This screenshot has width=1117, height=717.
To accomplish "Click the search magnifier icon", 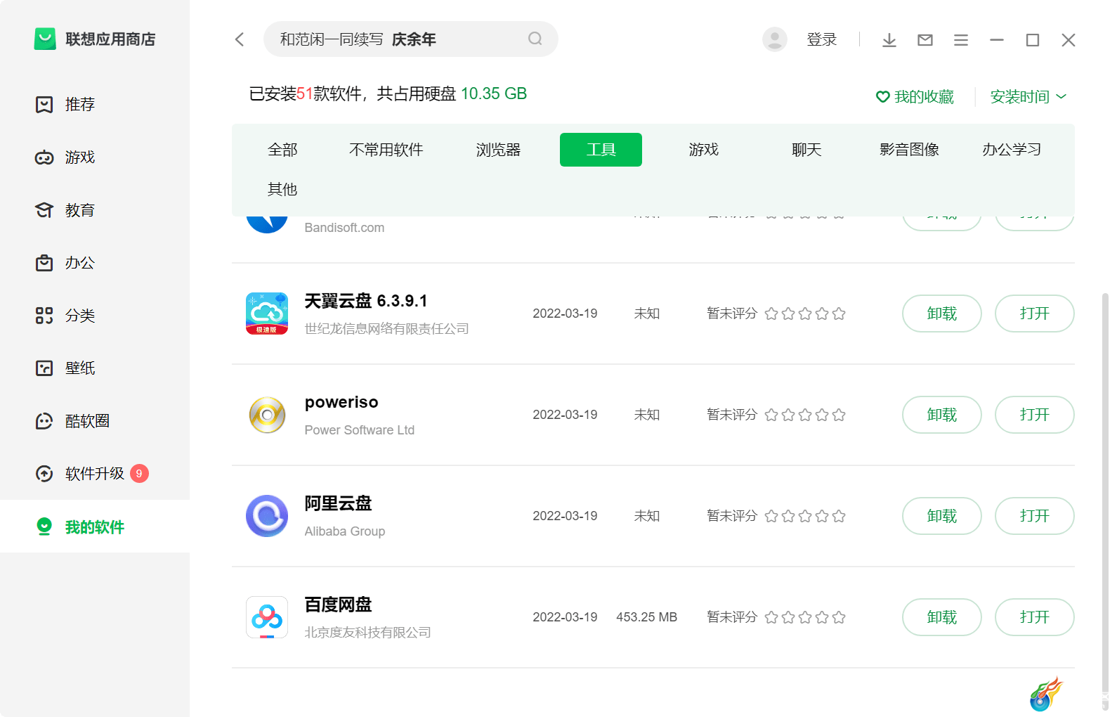I will pyautogui.click(x=535, y=39).
